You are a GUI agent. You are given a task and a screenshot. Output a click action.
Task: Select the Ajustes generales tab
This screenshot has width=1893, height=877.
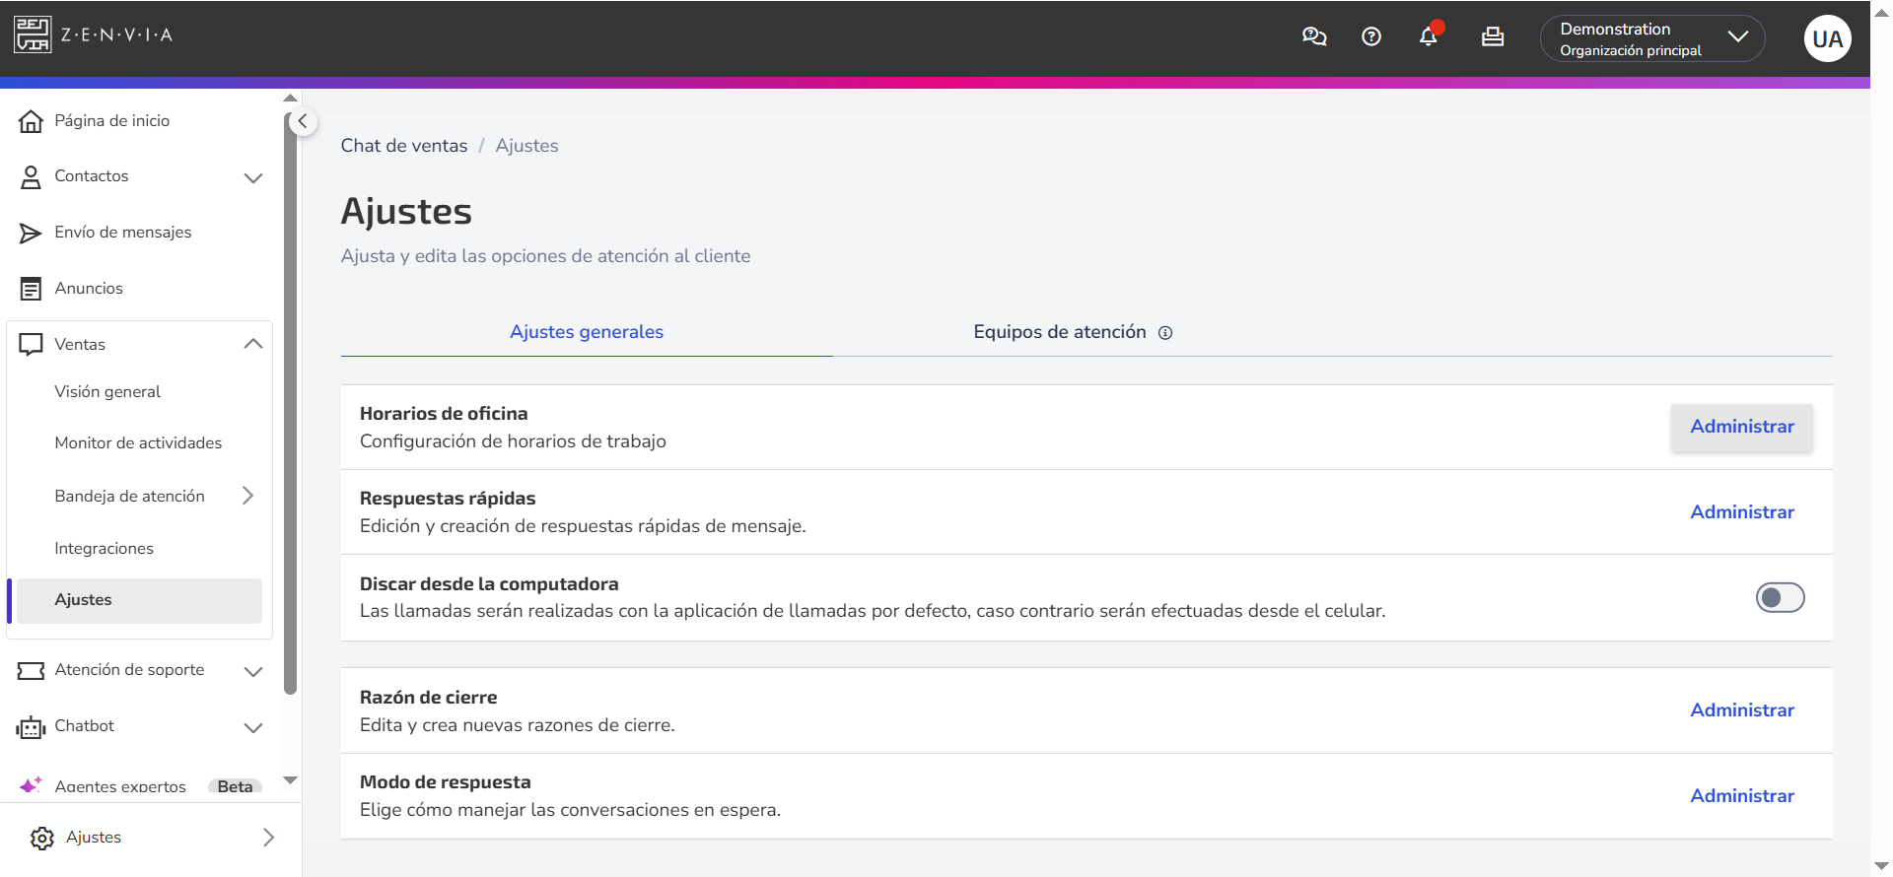tap(587, 332)
